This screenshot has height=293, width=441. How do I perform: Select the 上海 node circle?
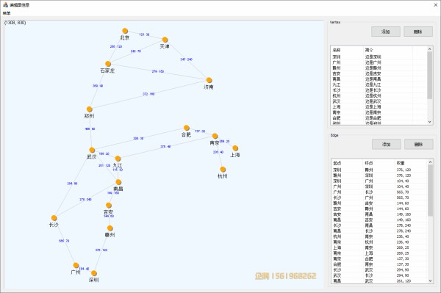click(x=235, y=148)
